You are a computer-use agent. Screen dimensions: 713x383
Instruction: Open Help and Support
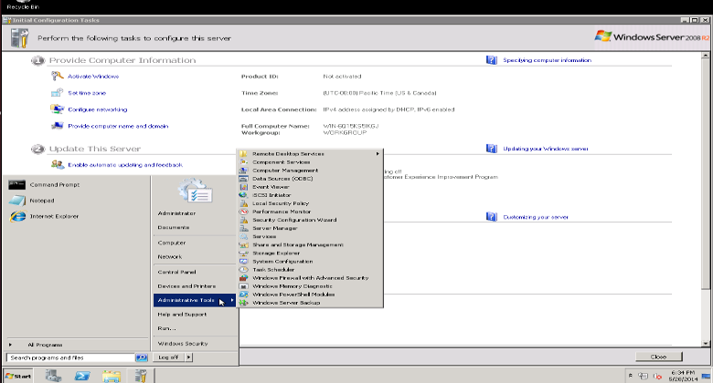click(x=182, y=315)
